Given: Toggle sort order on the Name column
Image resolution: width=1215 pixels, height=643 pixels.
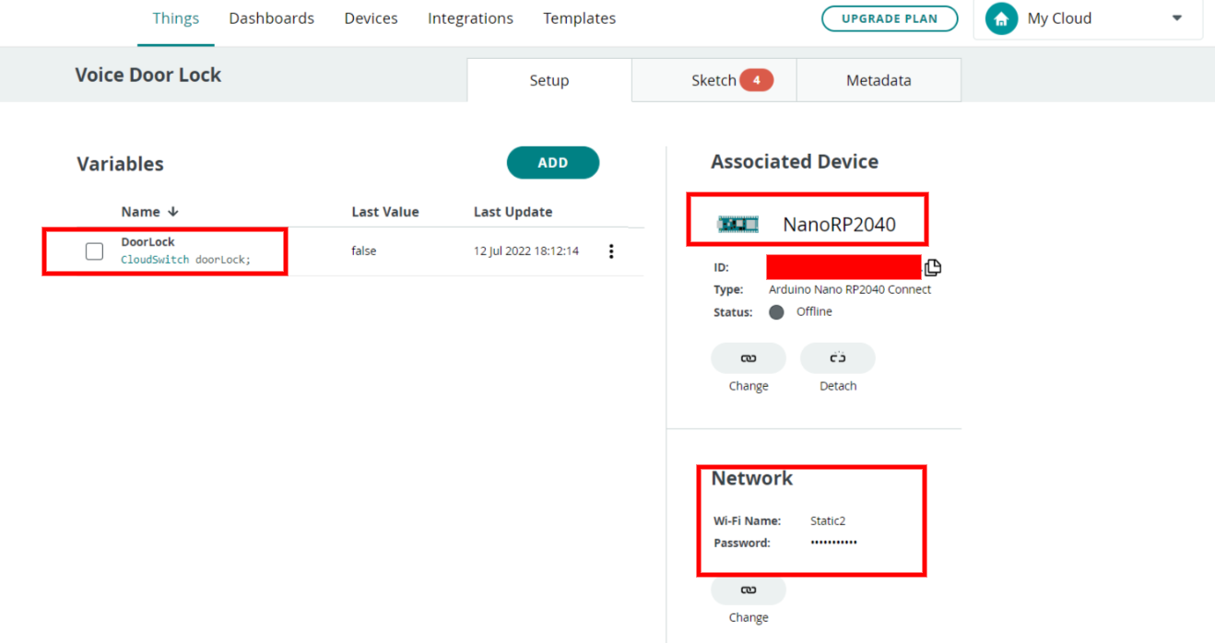Looking at the screenshot, I should [174, 211].
